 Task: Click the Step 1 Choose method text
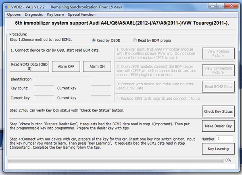tap(41, 40)
